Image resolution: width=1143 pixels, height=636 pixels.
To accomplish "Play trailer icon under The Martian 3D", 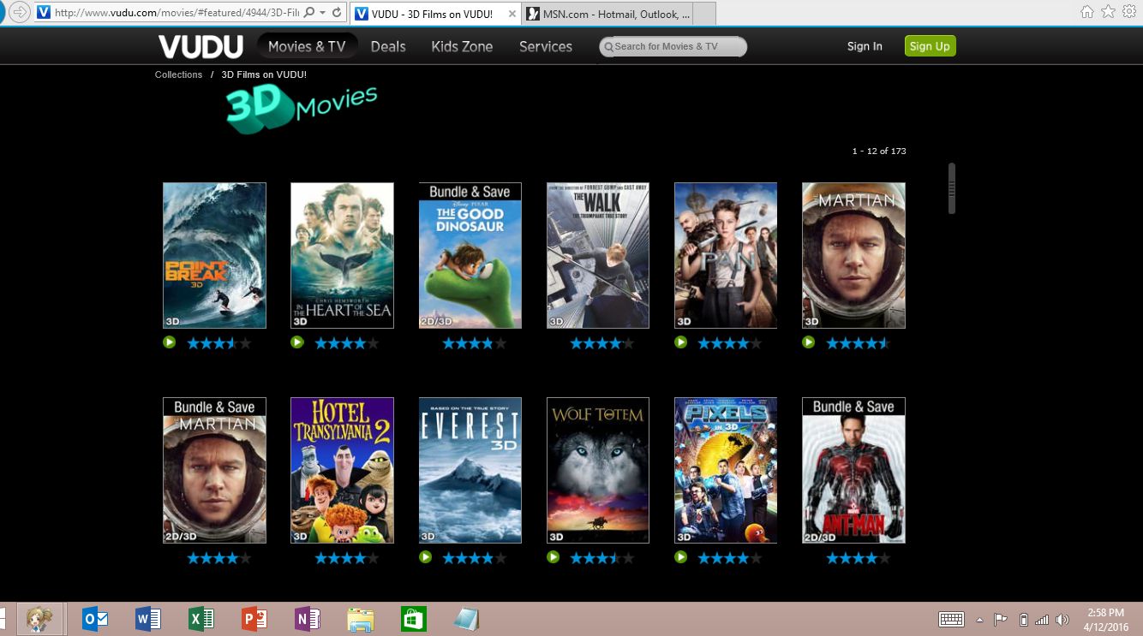I will pyautogui.click(x=809, y=342).
